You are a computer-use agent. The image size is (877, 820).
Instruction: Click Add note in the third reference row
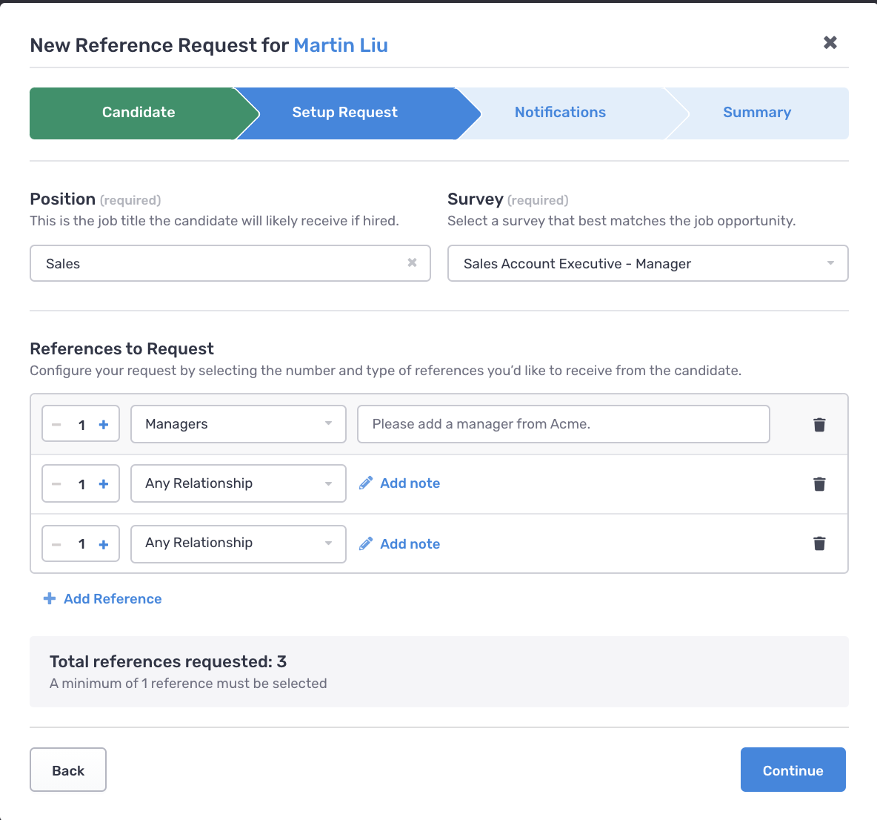tap(410, 543)
